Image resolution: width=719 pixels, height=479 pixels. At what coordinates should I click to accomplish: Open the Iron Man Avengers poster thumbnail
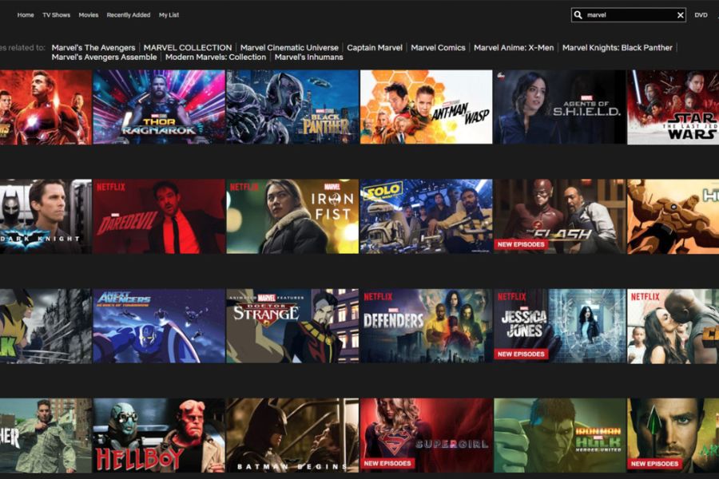46,107
